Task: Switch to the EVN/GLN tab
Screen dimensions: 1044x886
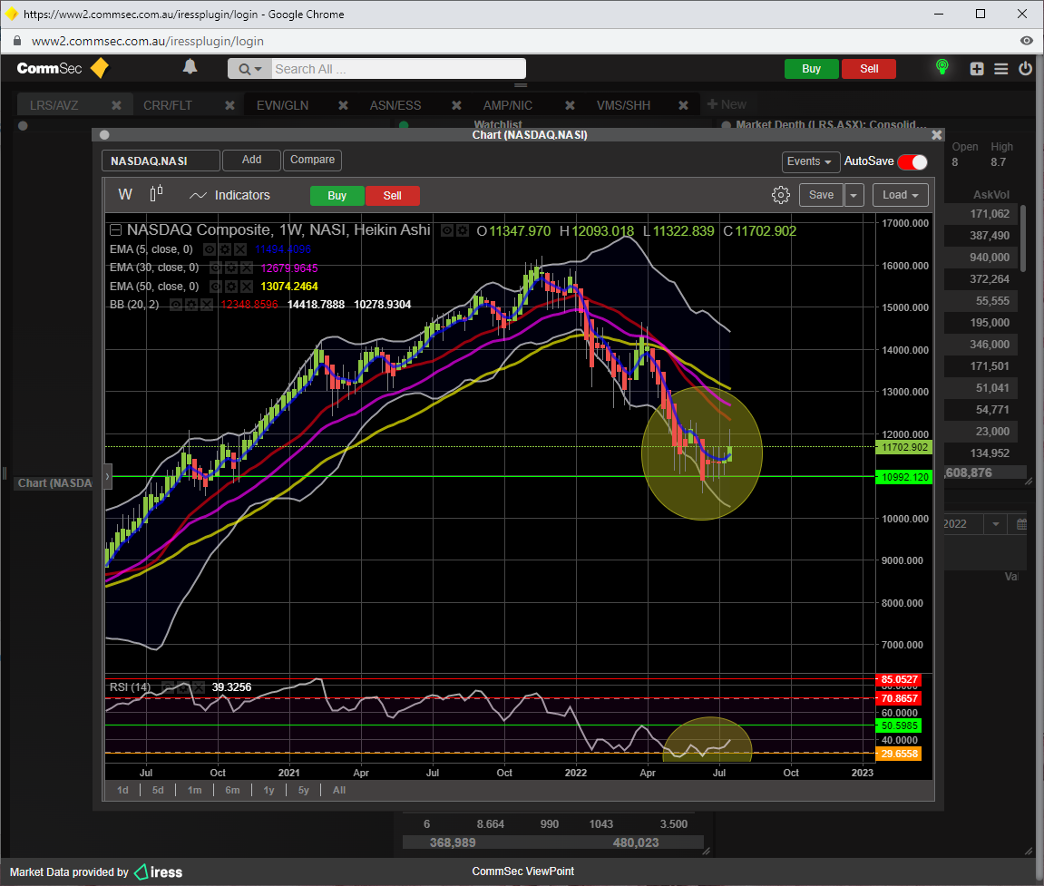Action: 282,105
